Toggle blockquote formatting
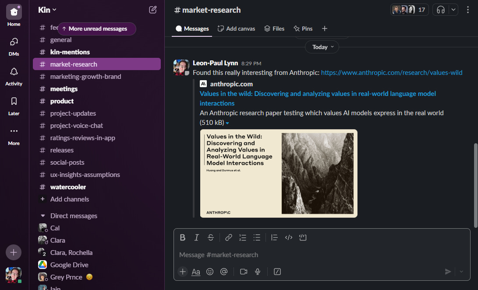 (x=274, y=237)
